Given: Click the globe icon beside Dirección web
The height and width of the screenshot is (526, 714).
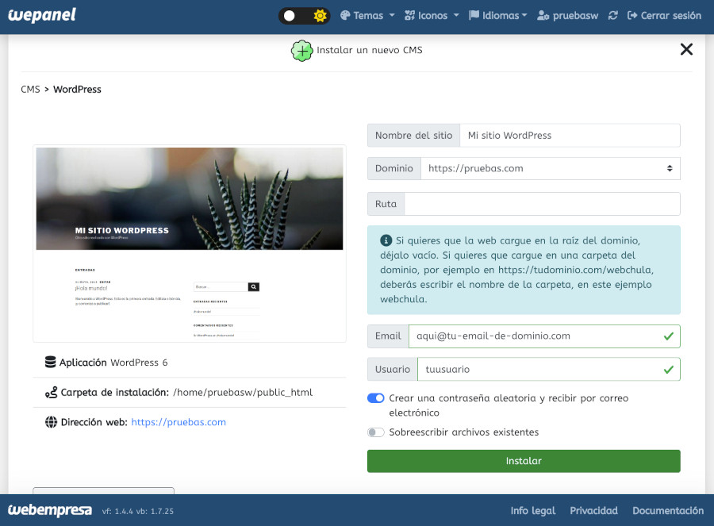Looking at the screenshot, I should click(x=51, y=422).
